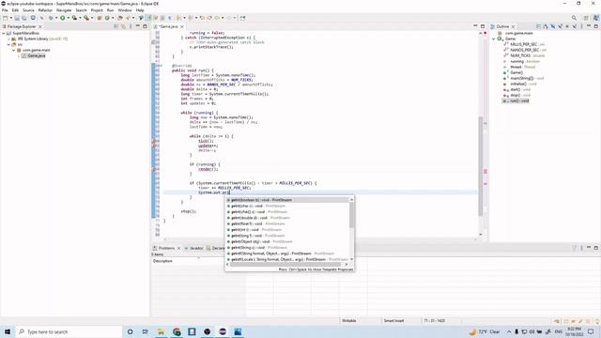The height and width of the screenshot is (338, 601).
Task: Open the Project menu
Action: 97,10
